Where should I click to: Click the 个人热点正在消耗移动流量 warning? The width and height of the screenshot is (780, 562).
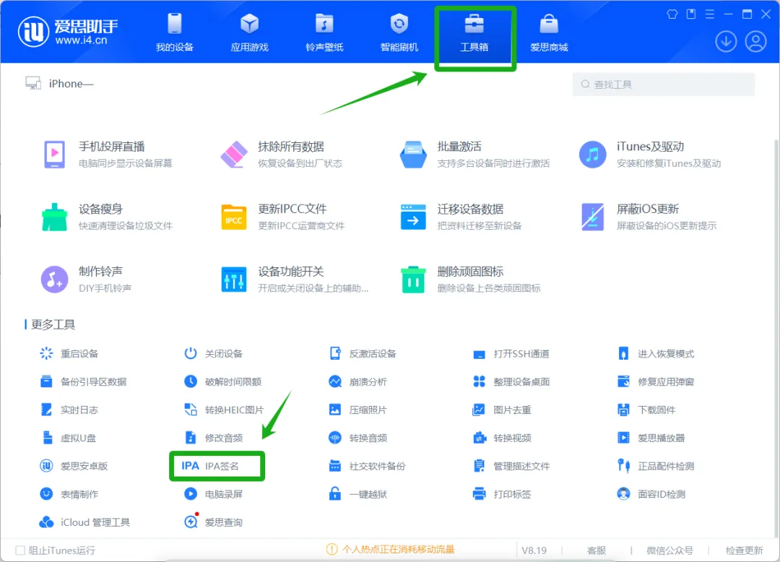click(x=391, y=550)
